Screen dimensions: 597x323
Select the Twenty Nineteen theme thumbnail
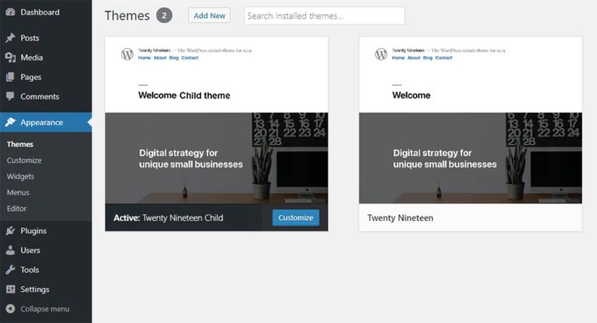470,120
